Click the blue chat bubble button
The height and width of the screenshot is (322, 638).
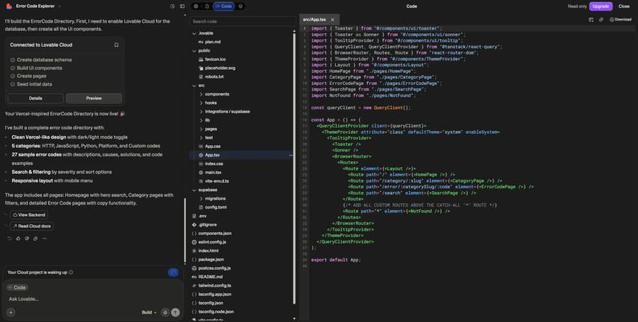[x=173, y=272]
